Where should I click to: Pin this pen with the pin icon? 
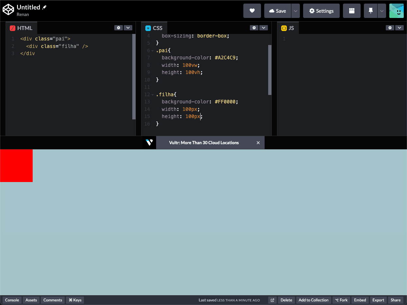370,11
